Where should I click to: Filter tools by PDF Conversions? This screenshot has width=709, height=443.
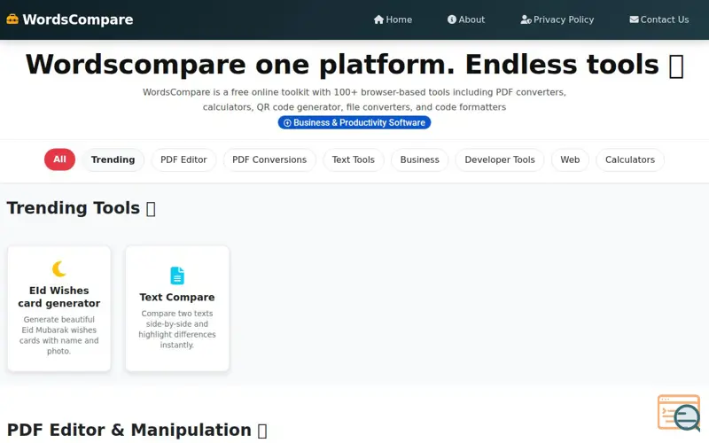(x=269, y=159)
